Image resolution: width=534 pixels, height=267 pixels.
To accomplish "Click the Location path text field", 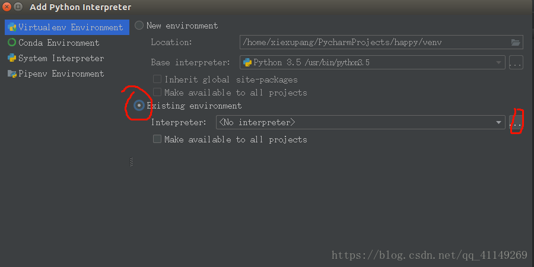I will click(374, 42).
